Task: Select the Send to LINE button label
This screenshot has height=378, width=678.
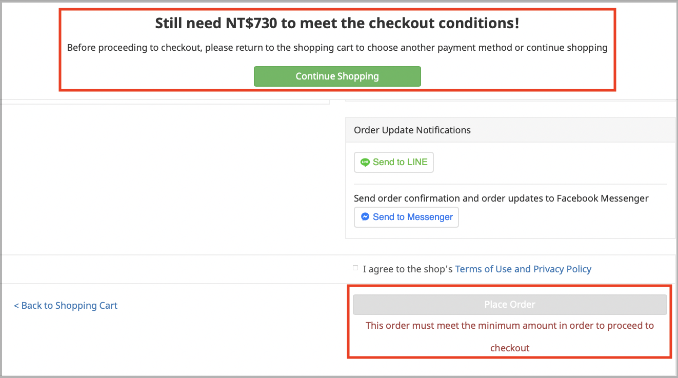Action: click(x=400, y=162)
